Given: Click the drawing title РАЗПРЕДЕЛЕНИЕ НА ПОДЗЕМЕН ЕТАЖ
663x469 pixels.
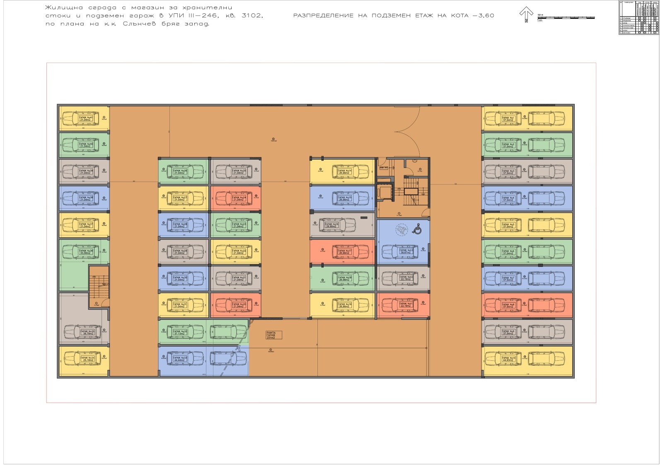Looking at the screenshot, I should click(393, 16).
